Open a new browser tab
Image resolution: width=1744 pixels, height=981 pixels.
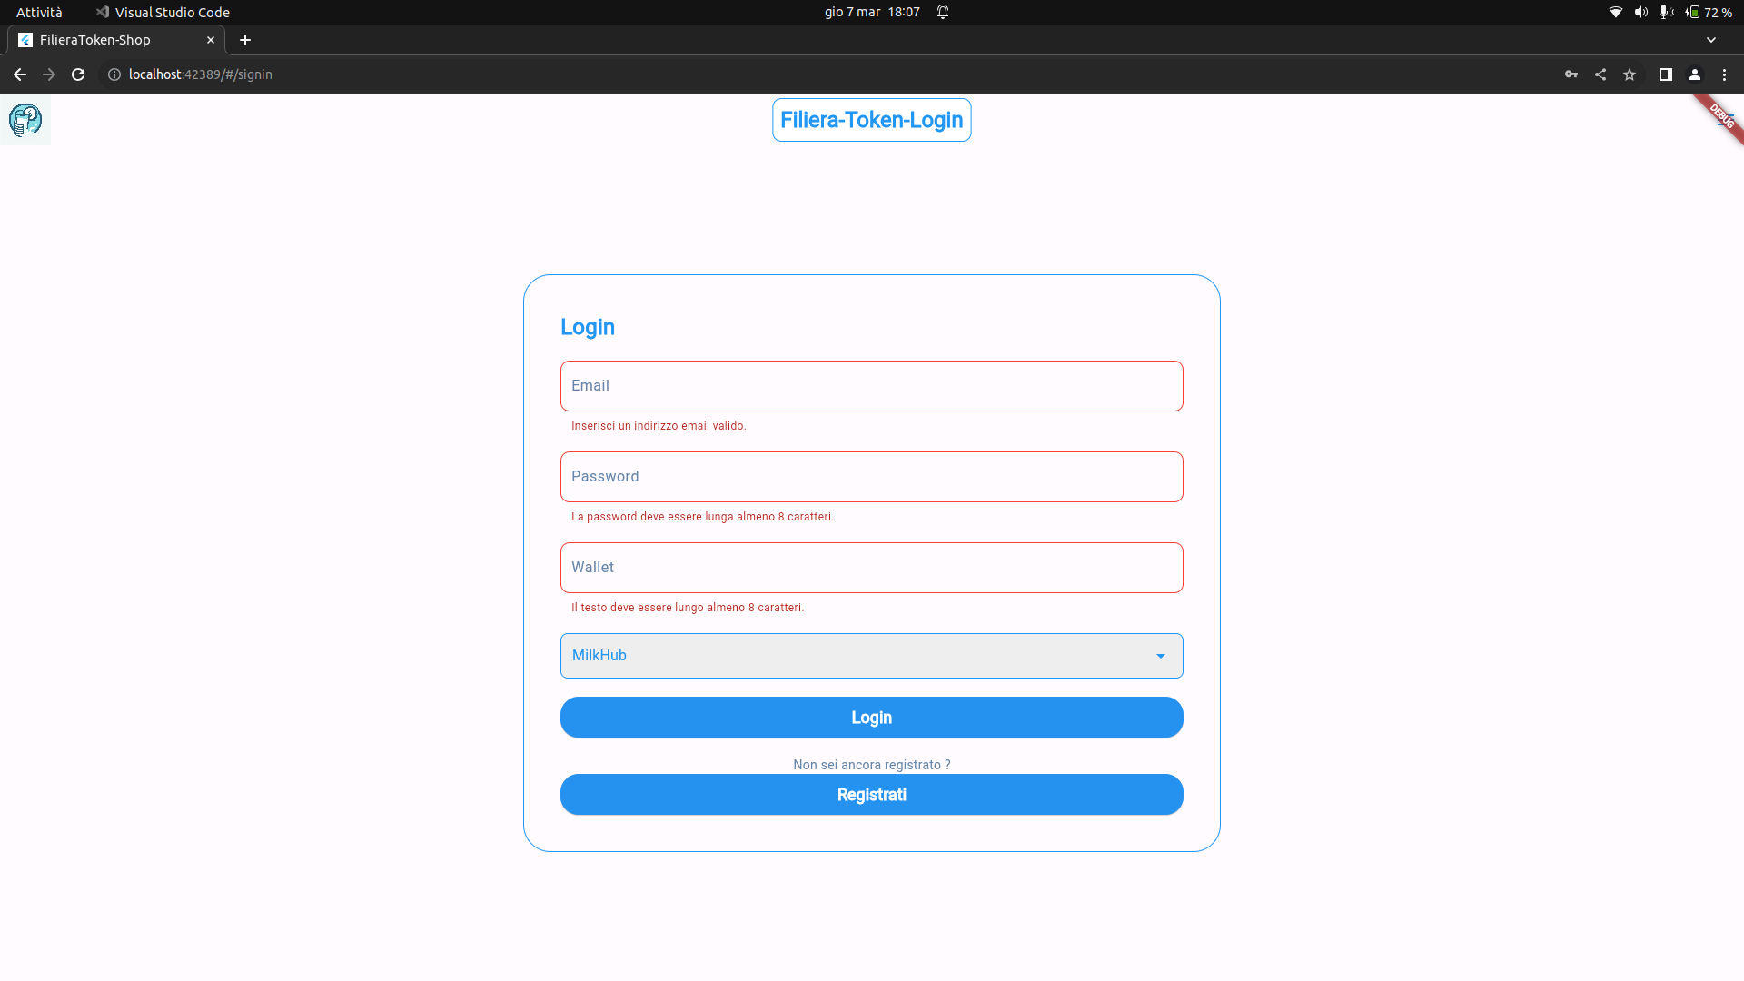[245, 40]
